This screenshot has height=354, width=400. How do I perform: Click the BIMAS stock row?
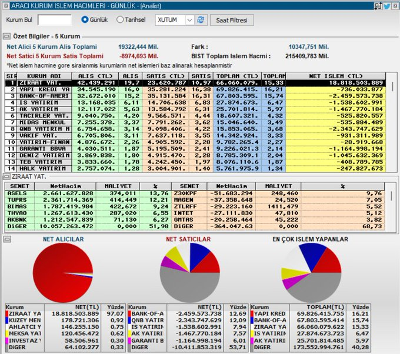coord(88,206)
